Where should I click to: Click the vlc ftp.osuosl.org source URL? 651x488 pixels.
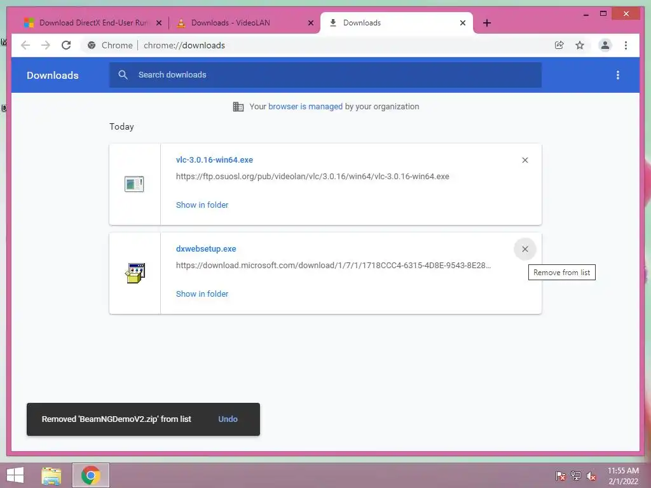(312, 177)
